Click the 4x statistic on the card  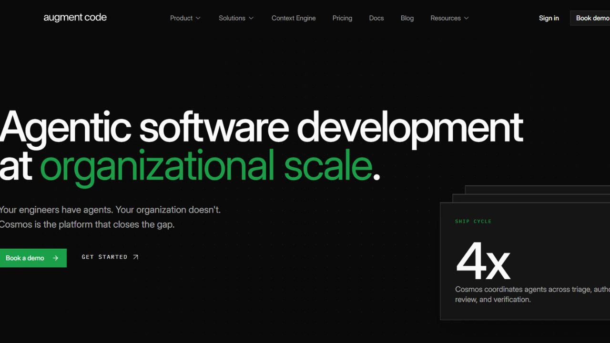[x=483, y=261]
